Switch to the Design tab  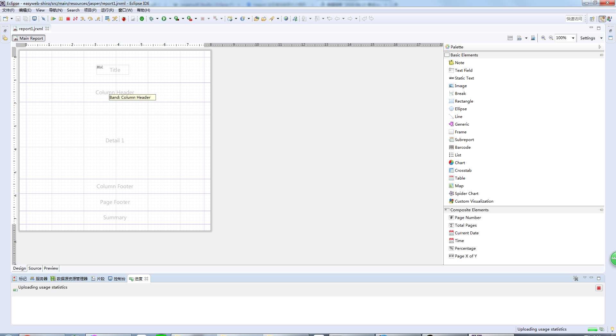coord(19,268)
